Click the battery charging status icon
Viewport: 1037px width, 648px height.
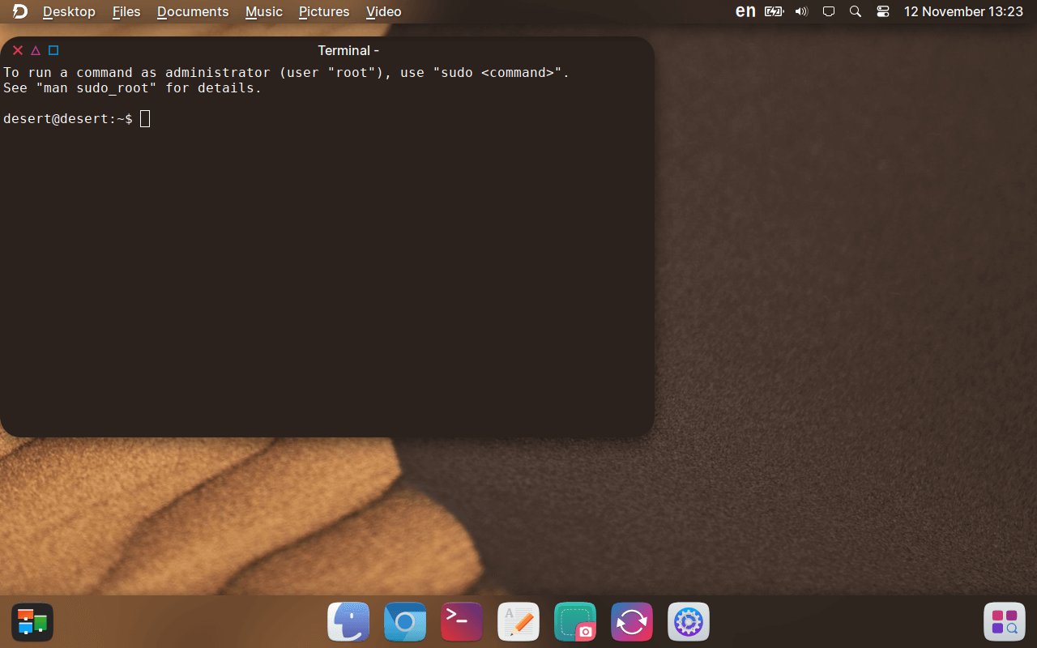tap(774, 11)
